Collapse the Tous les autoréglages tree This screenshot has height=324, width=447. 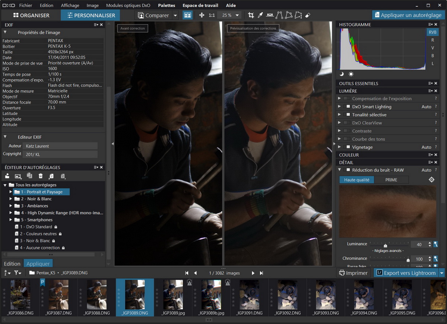tap(5, 185)
